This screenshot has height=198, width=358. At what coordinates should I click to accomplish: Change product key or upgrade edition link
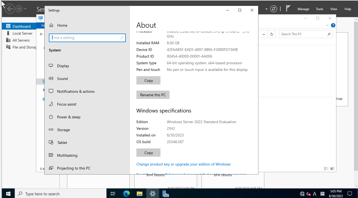[183, 164]
